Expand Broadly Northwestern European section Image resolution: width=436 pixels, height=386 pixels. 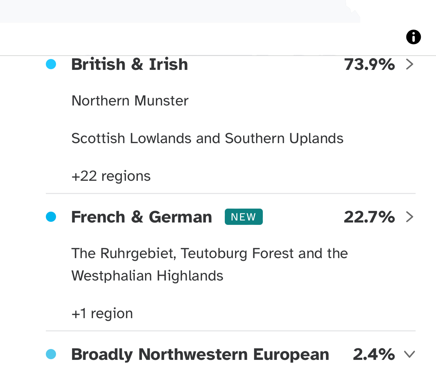[x=410, y=354]
